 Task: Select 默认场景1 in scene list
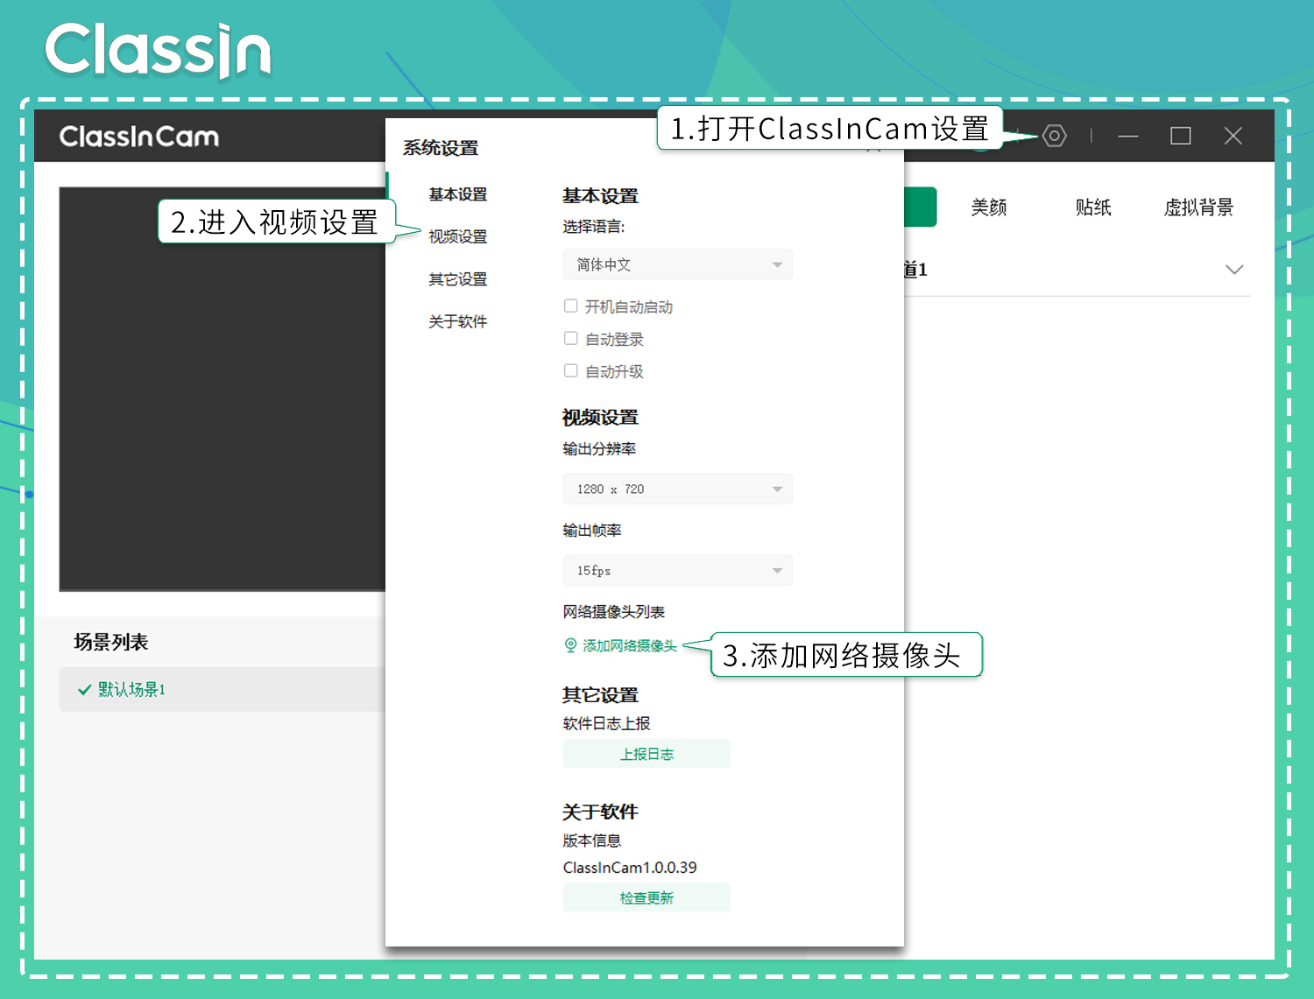(223, 689)
